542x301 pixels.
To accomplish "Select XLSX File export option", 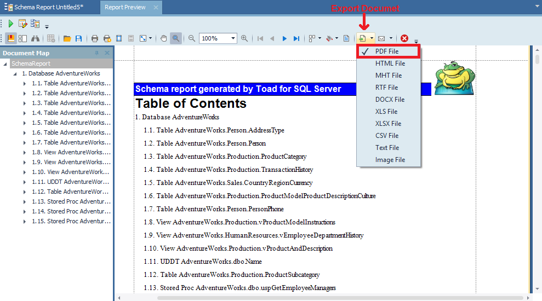I will coord(388,124).
